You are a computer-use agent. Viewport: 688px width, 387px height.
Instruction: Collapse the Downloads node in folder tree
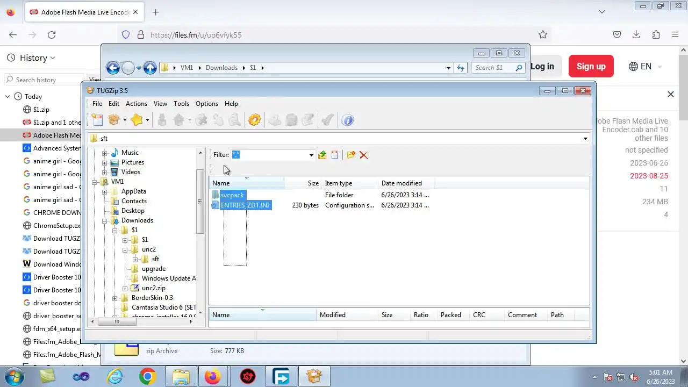pos(104,220)
